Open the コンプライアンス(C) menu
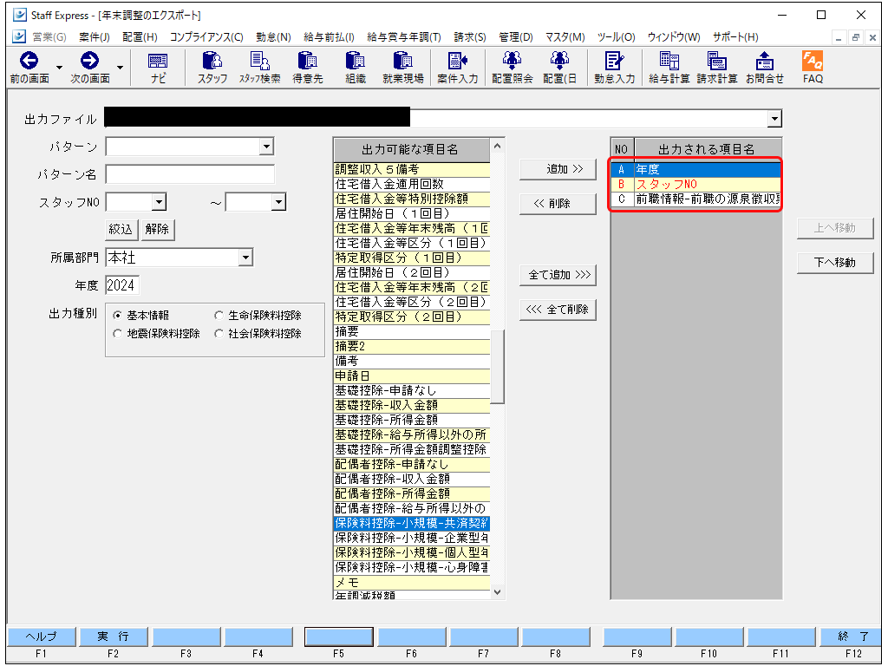This screenshot has height=666, width=888. point(206,36)
